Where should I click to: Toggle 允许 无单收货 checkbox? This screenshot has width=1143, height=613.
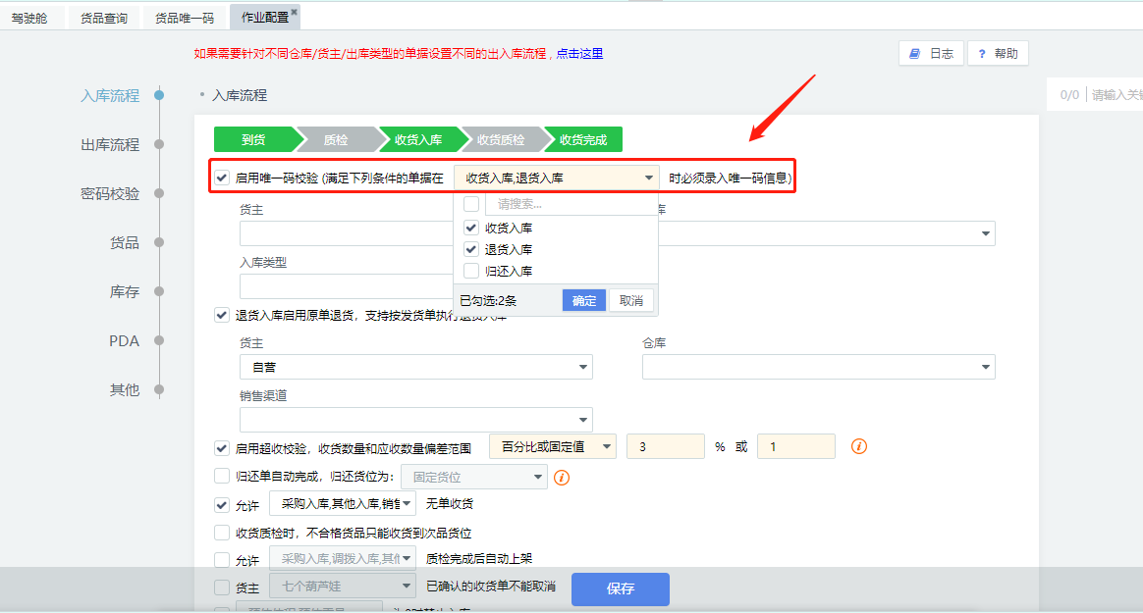222,504
